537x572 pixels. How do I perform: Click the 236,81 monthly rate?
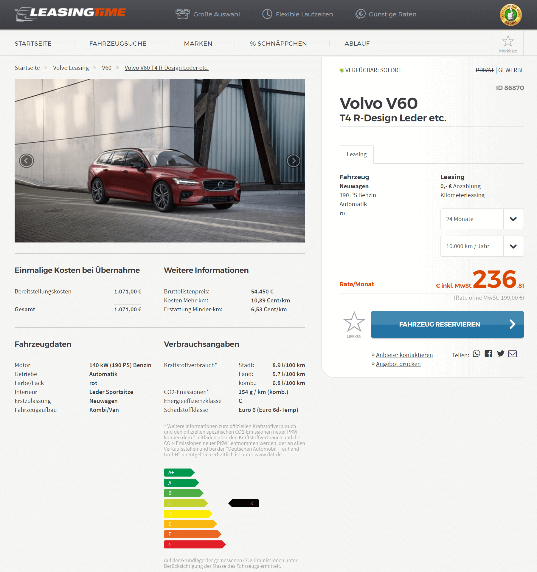[x=498, y=279]
